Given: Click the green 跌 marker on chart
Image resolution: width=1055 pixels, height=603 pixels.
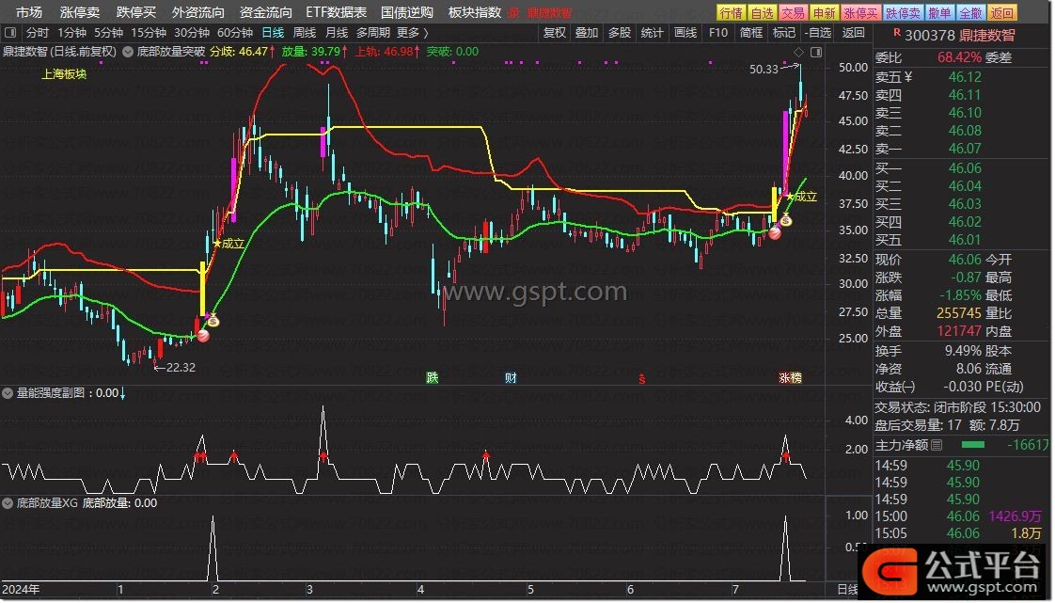Looking at the screenshot, I should 432,378.
